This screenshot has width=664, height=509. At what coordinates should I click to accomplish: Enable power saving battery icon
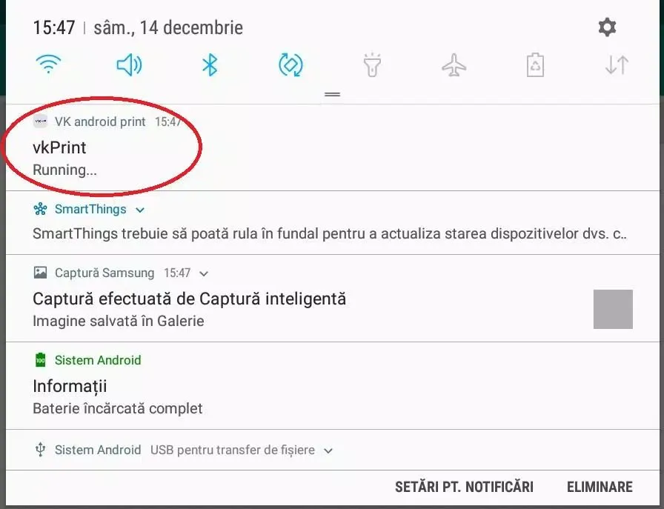(x=535, y=64)
